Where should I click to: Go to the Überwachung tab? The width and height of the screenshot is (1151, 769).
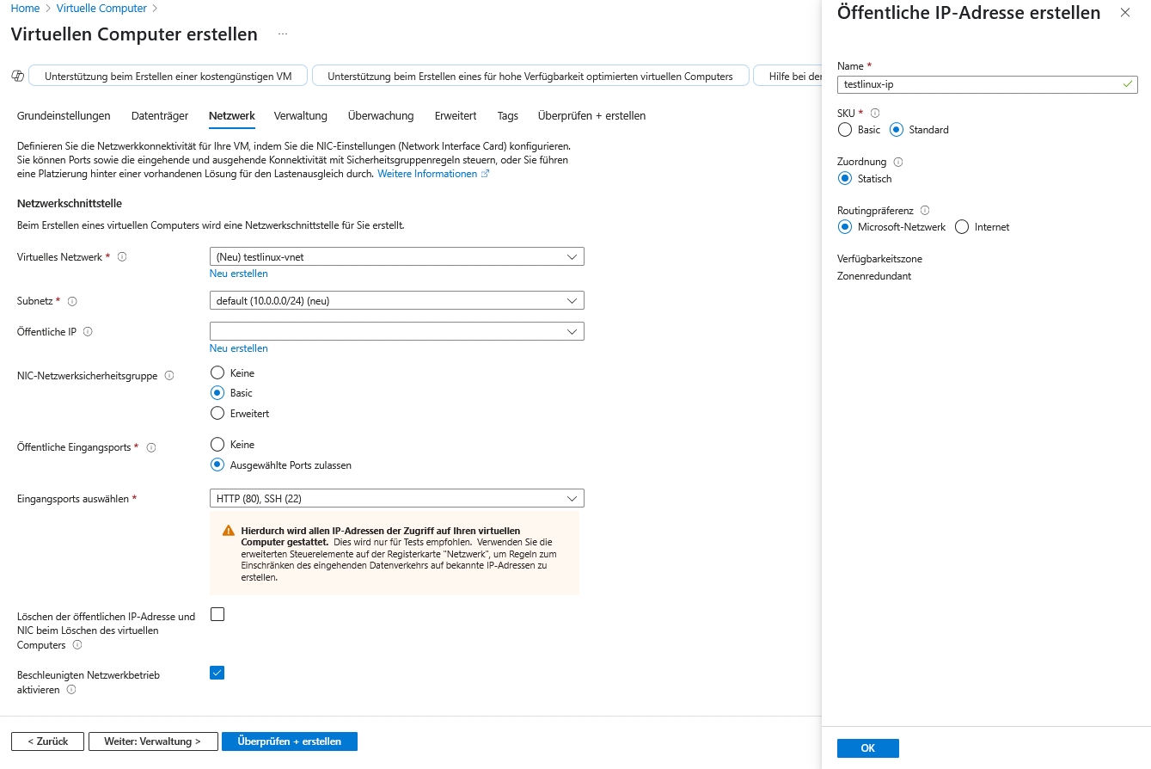pos(381,116)
